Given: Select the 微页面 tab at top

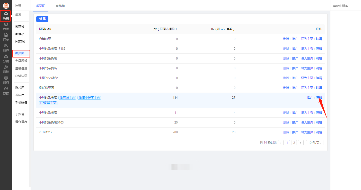Looking at the screenshot, I should 41,6.
